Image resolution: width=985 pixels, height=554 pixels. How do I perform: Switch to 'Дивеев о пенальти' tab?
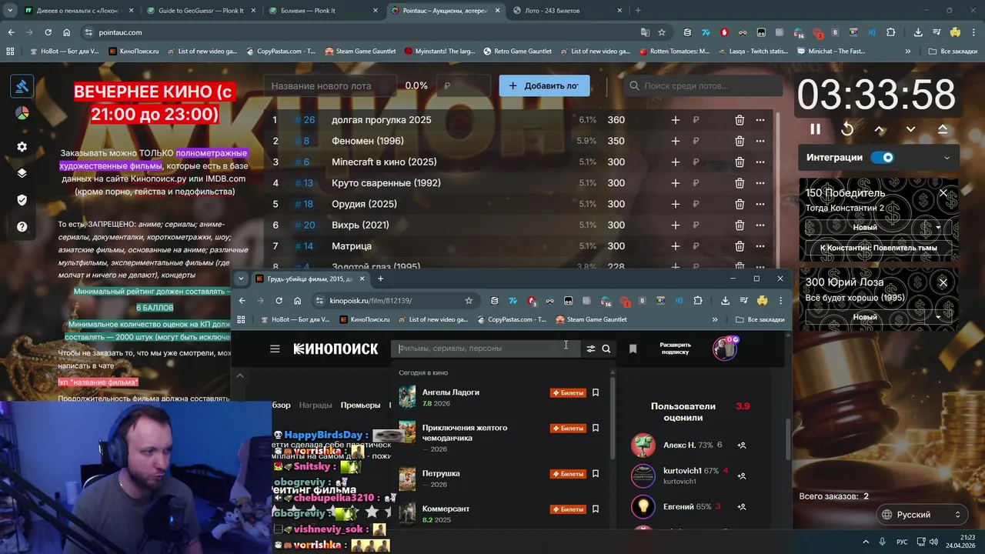coord(77,11)
